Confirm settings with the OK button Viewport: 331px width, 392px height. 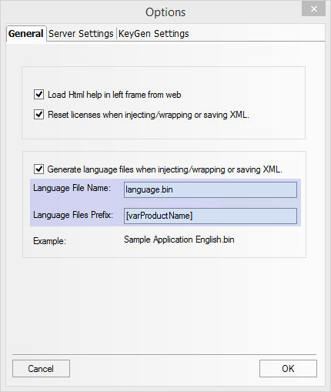pos(288,369)
